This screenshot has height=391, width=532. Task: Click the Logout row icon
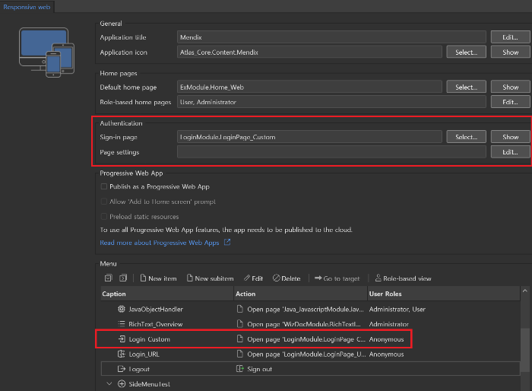coord(122,369)
